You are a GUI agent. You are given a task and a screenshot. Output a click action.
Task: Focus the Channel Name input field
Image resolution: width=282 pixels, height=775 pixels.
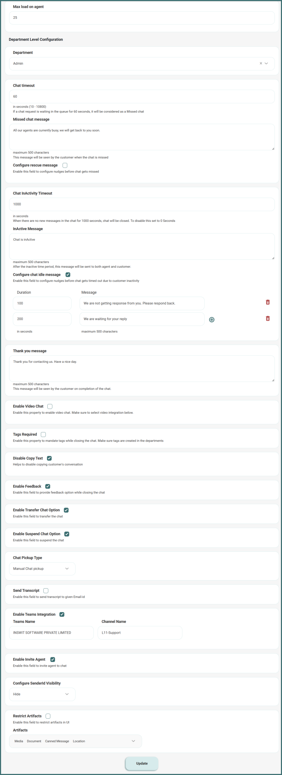(140, 633)
